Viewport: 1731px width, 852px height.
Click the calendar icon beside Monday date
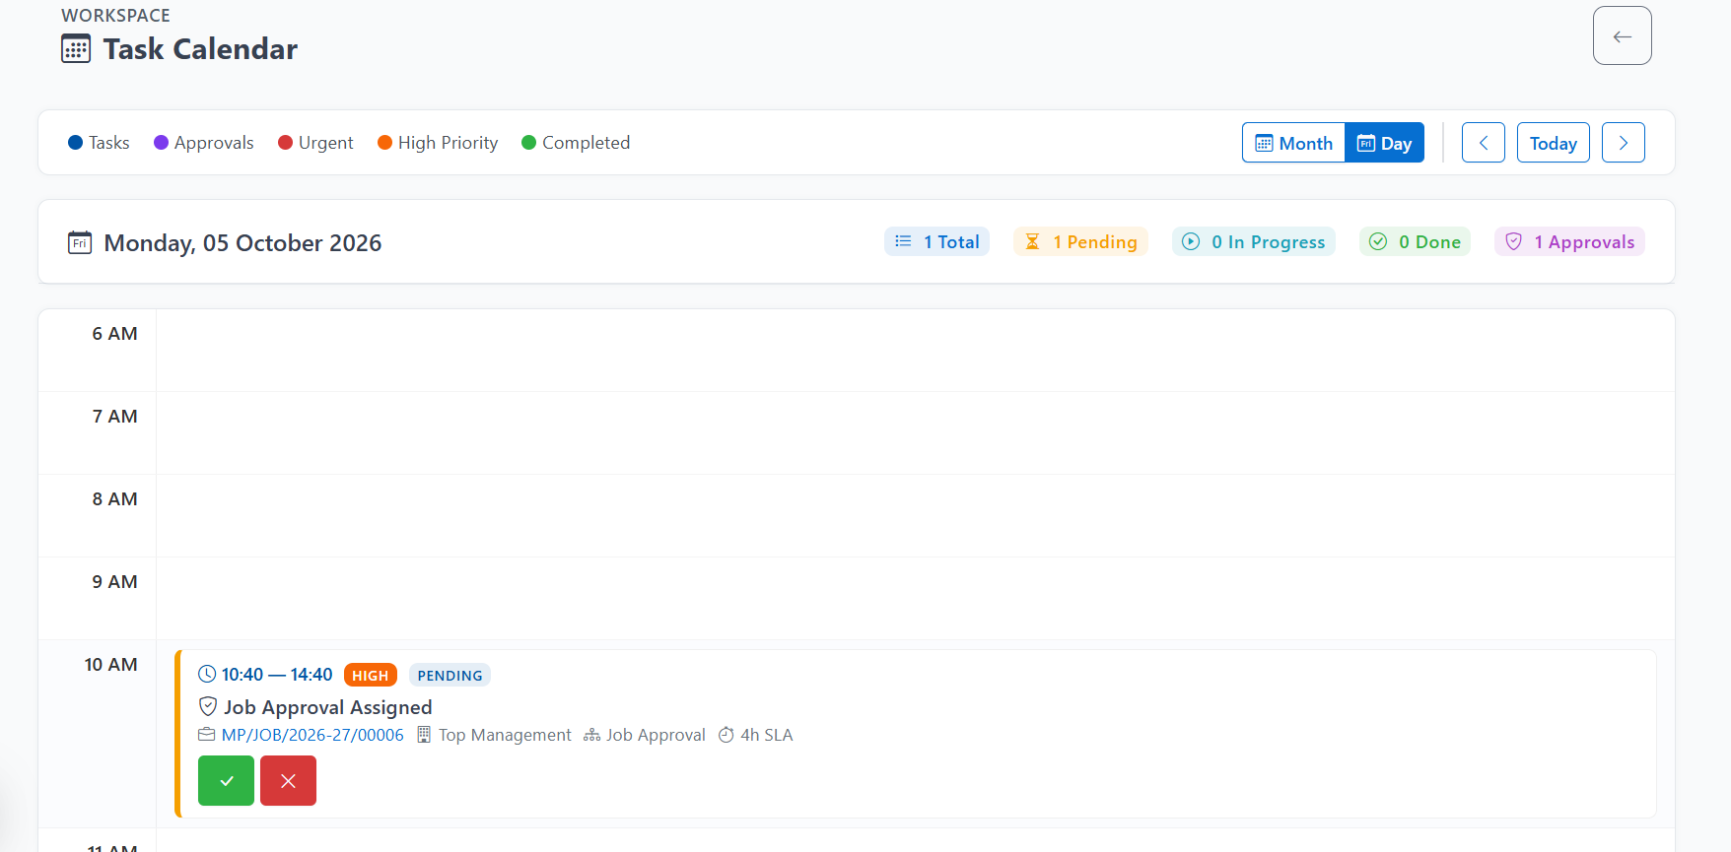80,242
